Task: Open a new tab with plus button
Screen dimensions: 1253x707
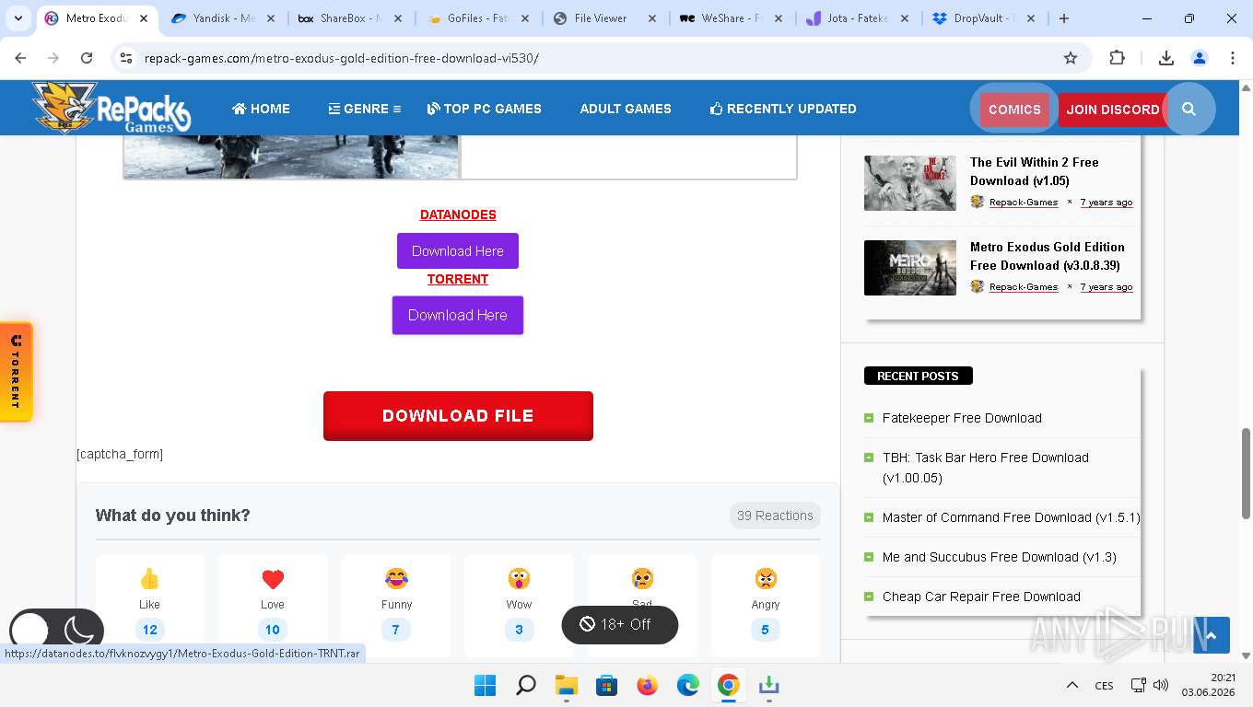Action: point(1064,17)
